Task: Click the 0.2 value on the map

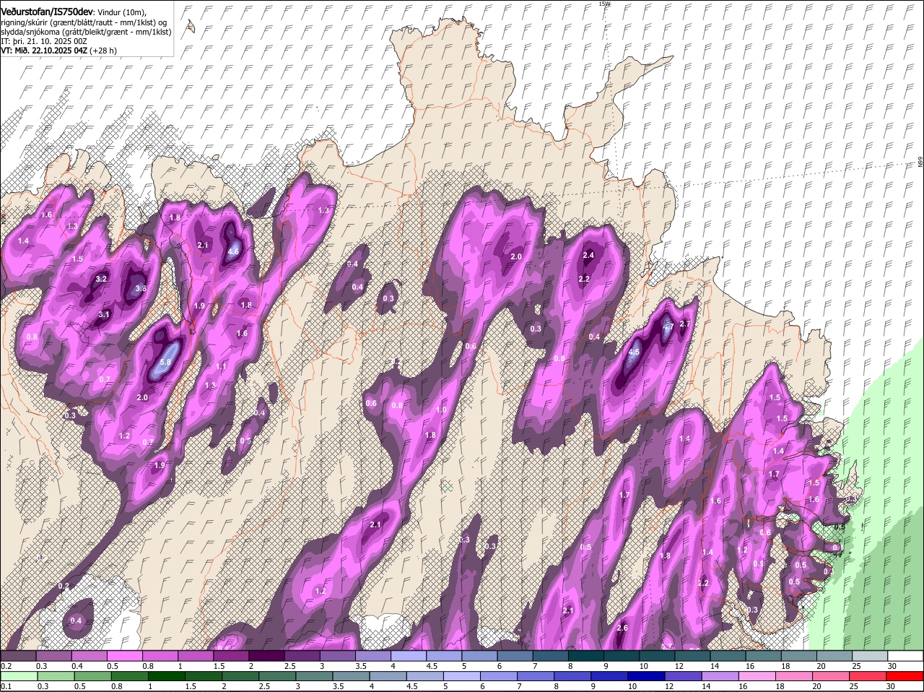Action: (x=64, y=586)
